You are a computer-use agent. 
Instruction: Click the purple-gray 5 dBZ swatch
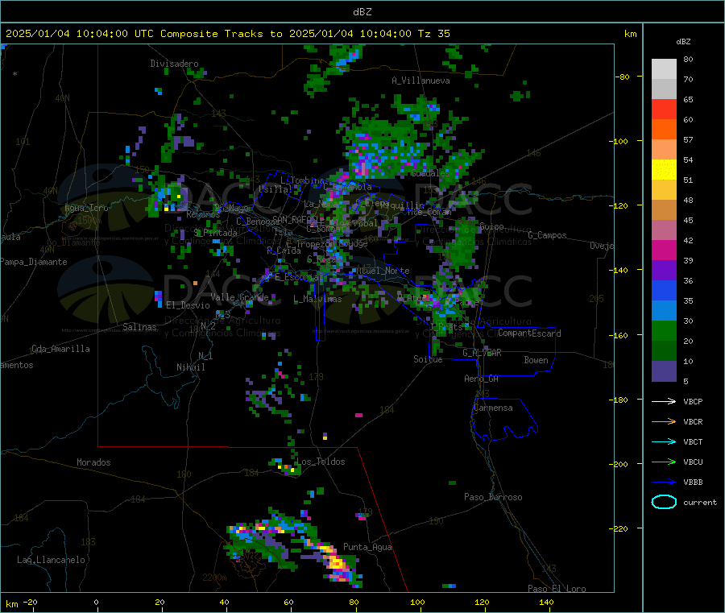click(664, 371)
